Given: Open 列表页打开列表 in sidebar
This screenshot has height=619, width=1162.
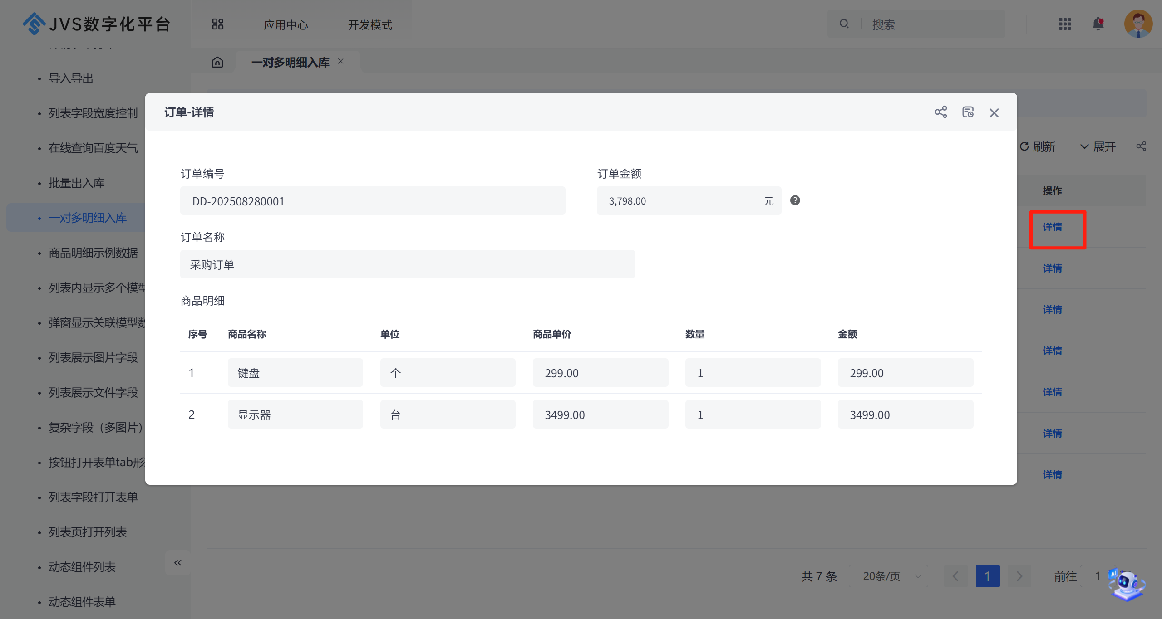Looking at the screenshot, I should (x=88, y=532).
